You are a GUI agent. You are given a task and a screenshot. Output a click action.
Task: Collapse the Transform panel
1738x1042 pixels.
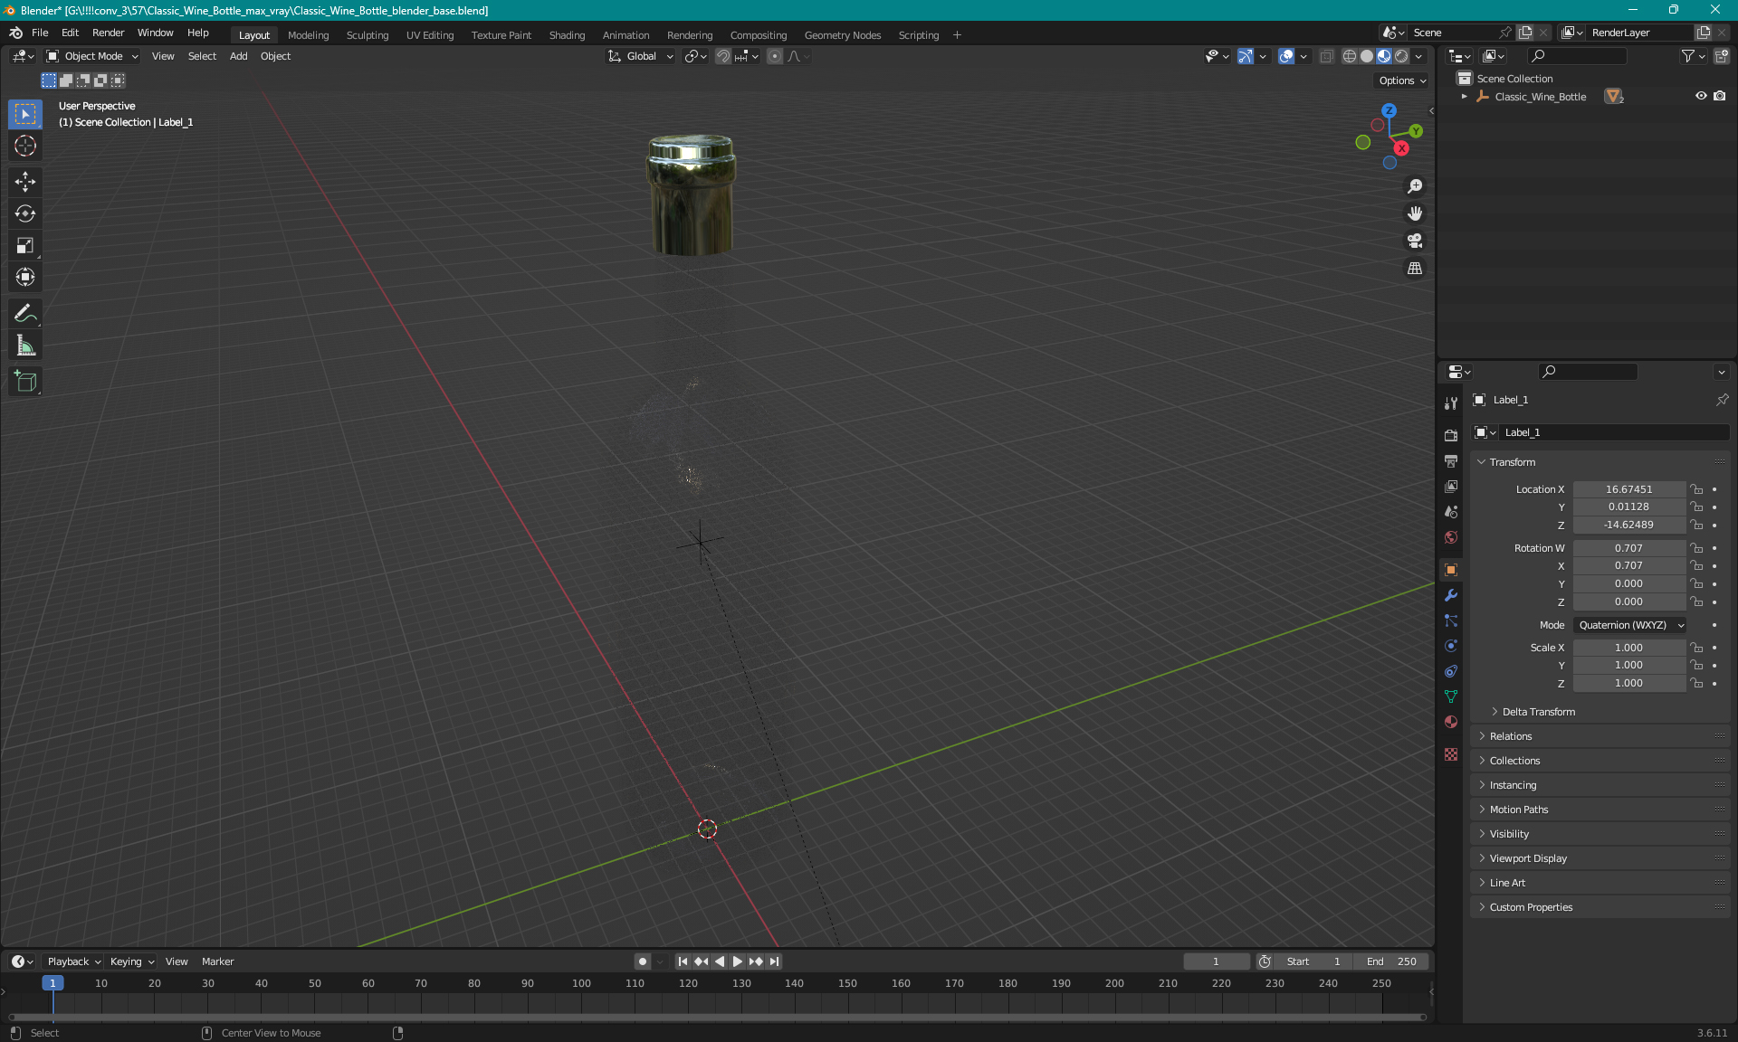click(1512, 462)
